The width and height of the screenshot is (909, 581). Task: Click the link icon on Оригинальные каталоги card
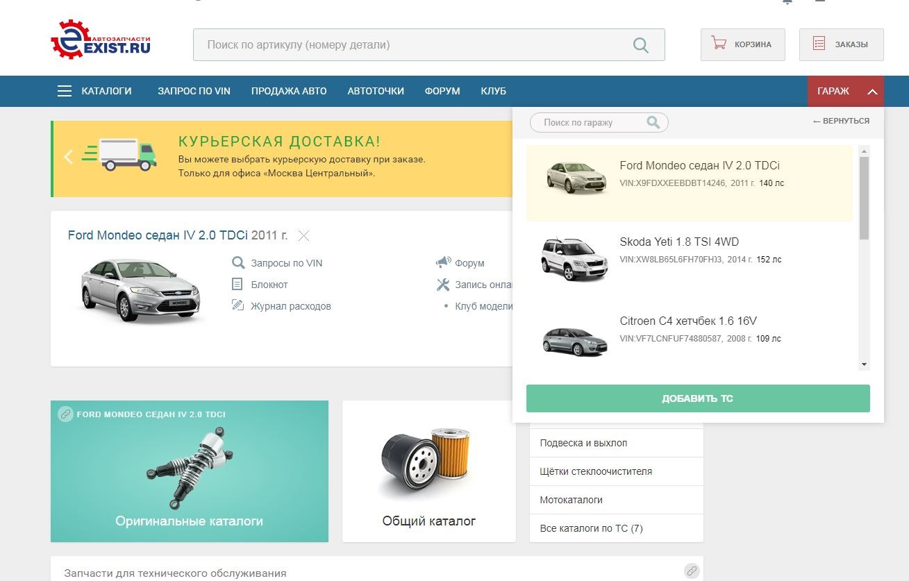coord(65,414)
